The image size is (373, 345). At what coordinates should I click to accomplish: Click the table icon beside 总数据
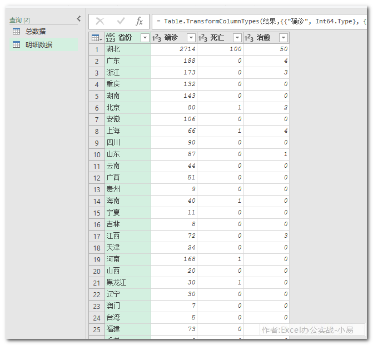click(17, 31)
